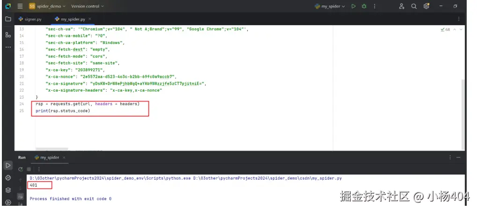Viewport: 477px width, 210px height.
Task: Open Run toolbar more options ellipsis
Action: click(x=39, y=169)
